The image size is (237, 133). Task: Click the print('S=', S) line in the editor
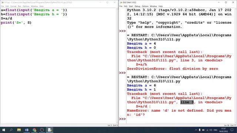[x=16, y=23]
